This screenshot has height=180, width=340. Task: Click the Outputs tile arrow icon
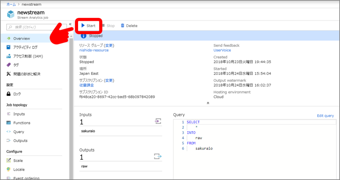[158, 156]
